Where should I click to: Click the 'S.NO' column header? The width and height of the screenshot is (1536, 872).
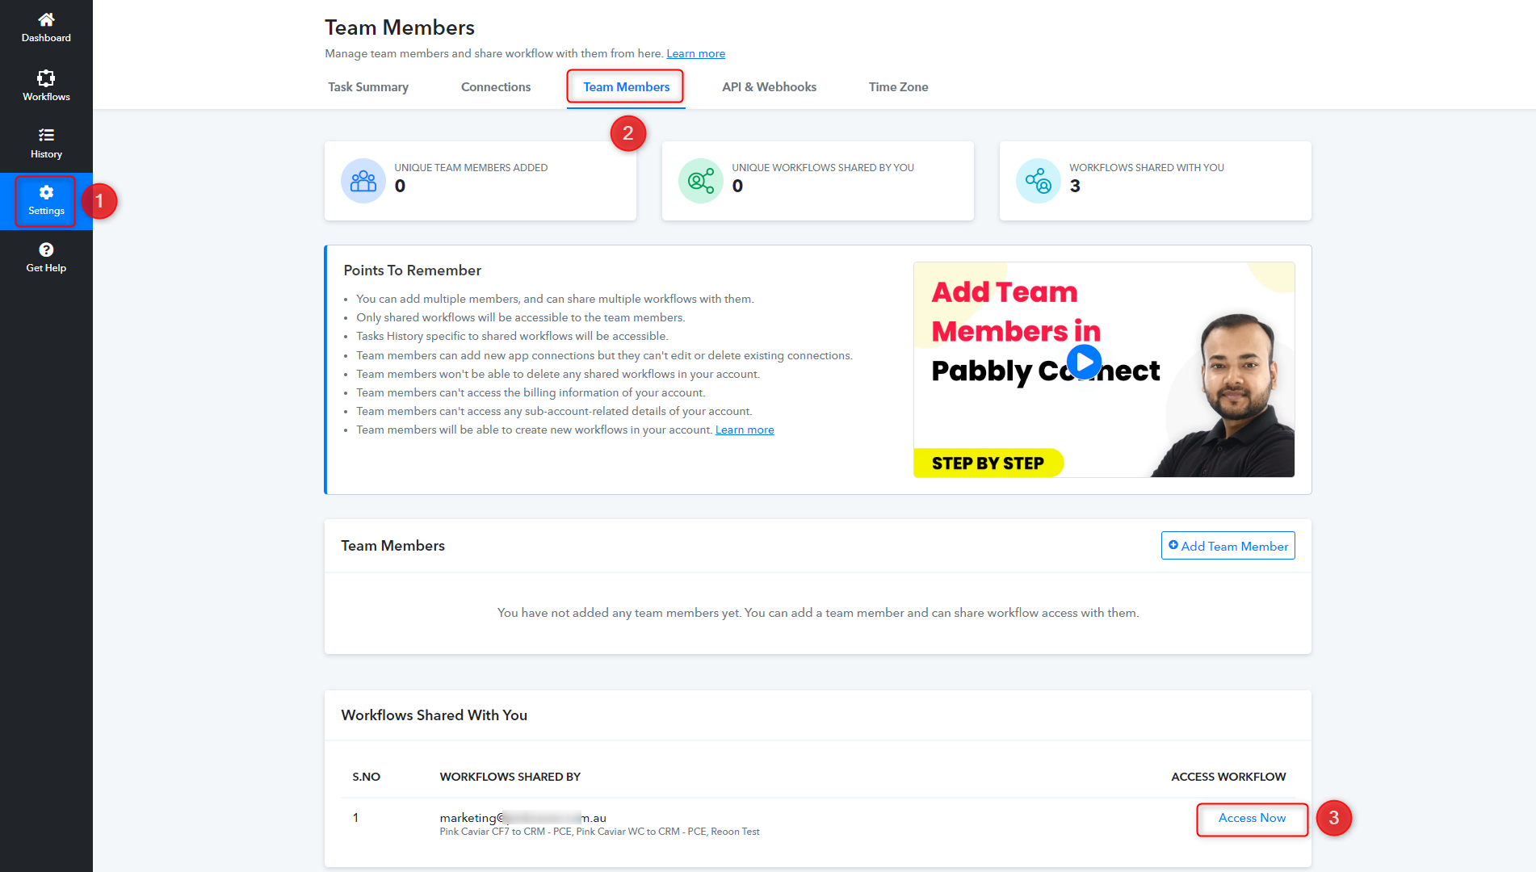click(366, 777)
